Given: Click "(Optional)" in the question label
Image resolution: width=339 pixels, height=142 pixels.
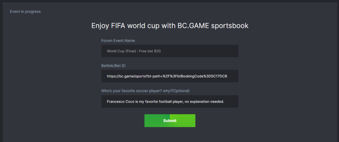Looking at the screenshot, I should (x=180, y=91).
